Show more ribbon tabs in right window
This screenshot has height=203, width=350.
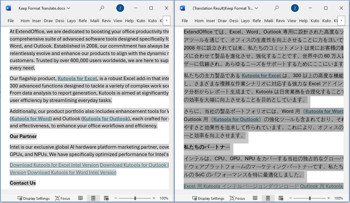(341, 21)
